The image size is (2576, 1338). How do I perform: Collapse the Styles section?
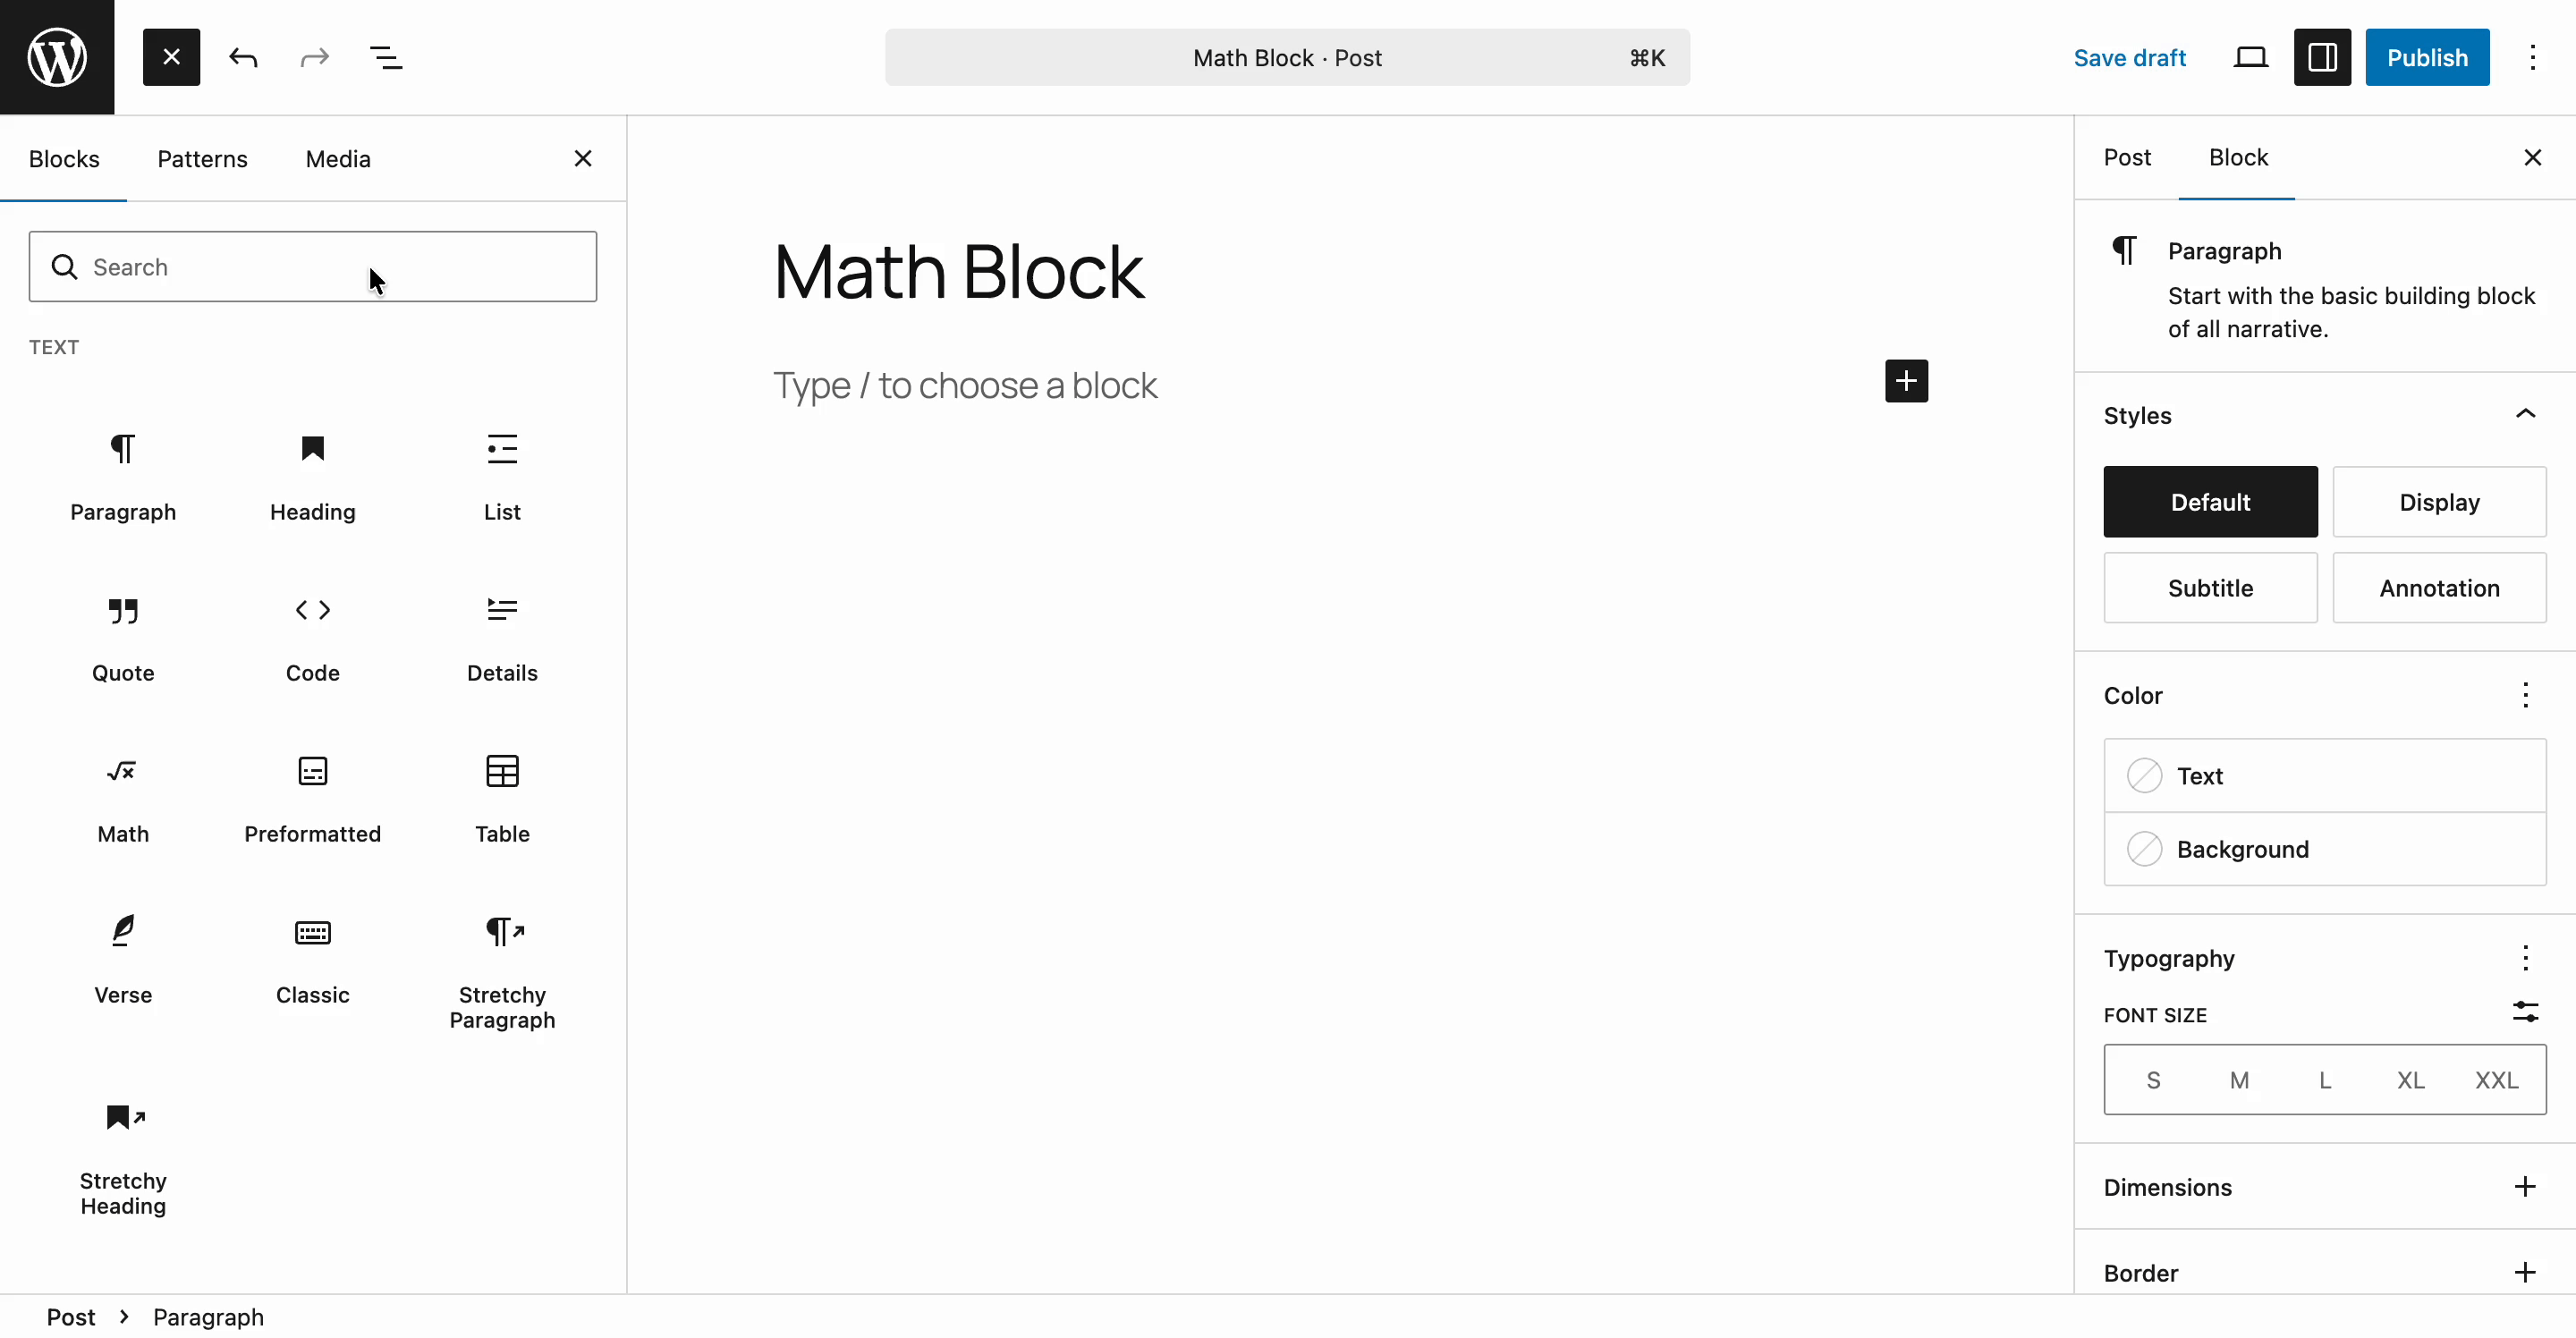click(2527, 415)
